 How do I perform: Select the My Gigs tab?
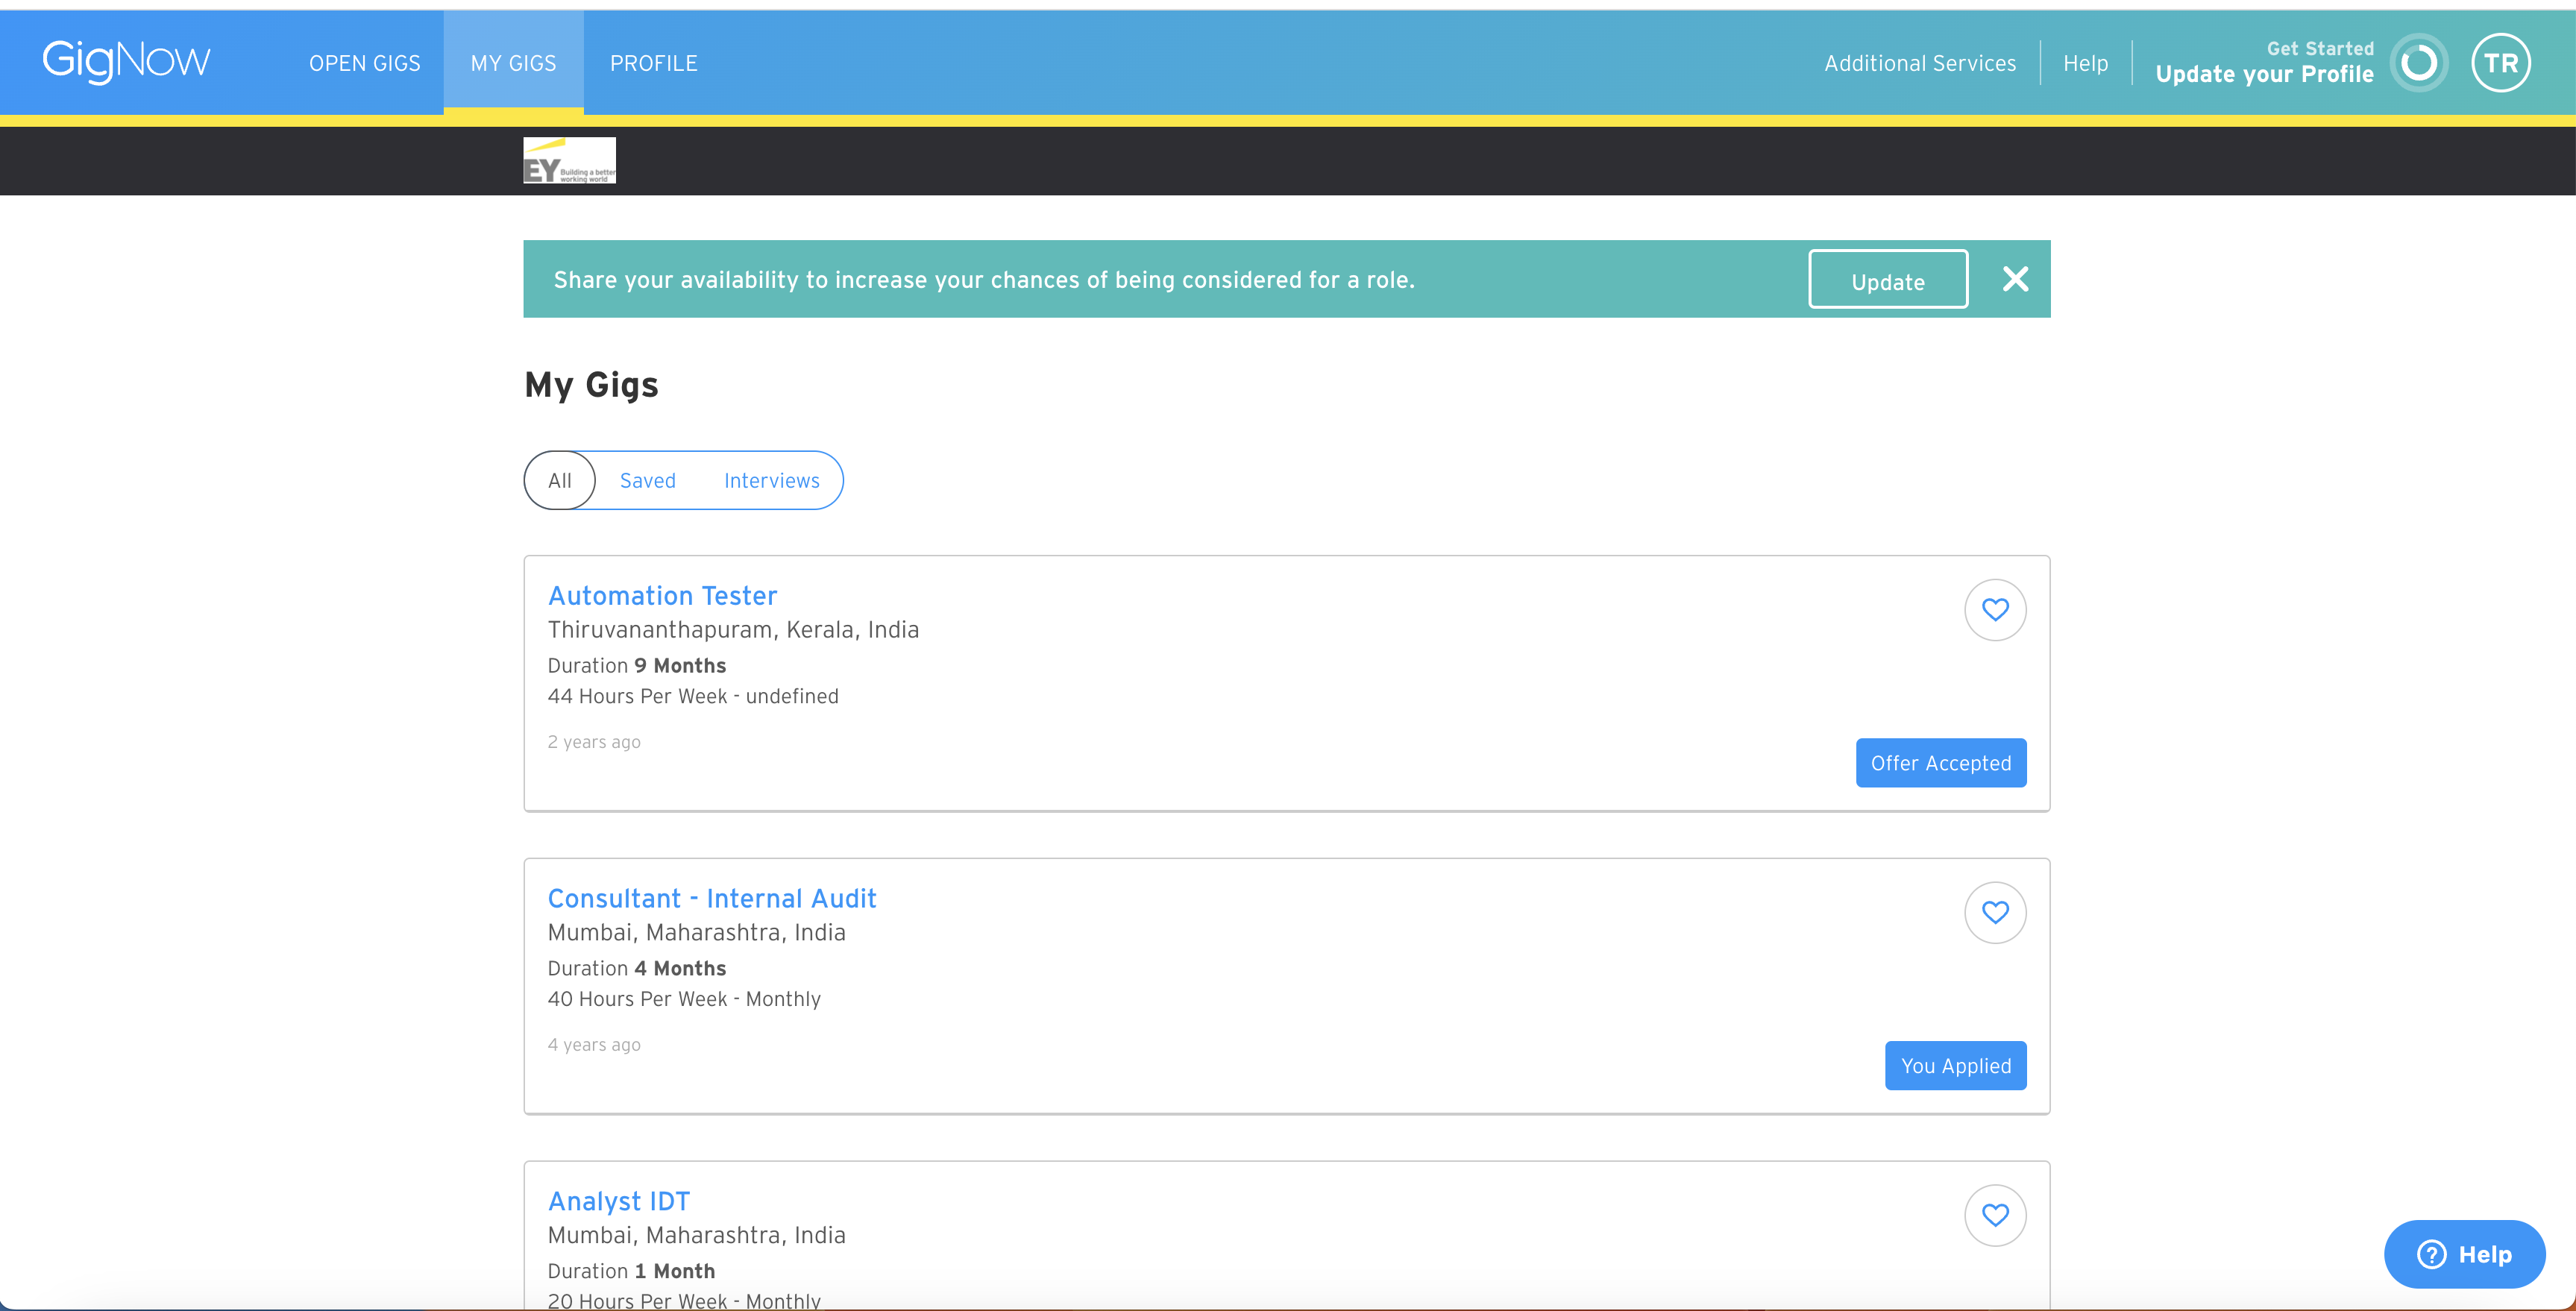tap(513, 64)
